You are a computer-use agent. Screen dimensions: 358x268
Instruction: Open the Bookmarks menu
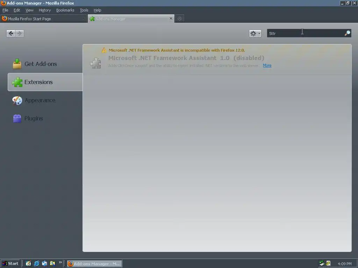(65, 10)
